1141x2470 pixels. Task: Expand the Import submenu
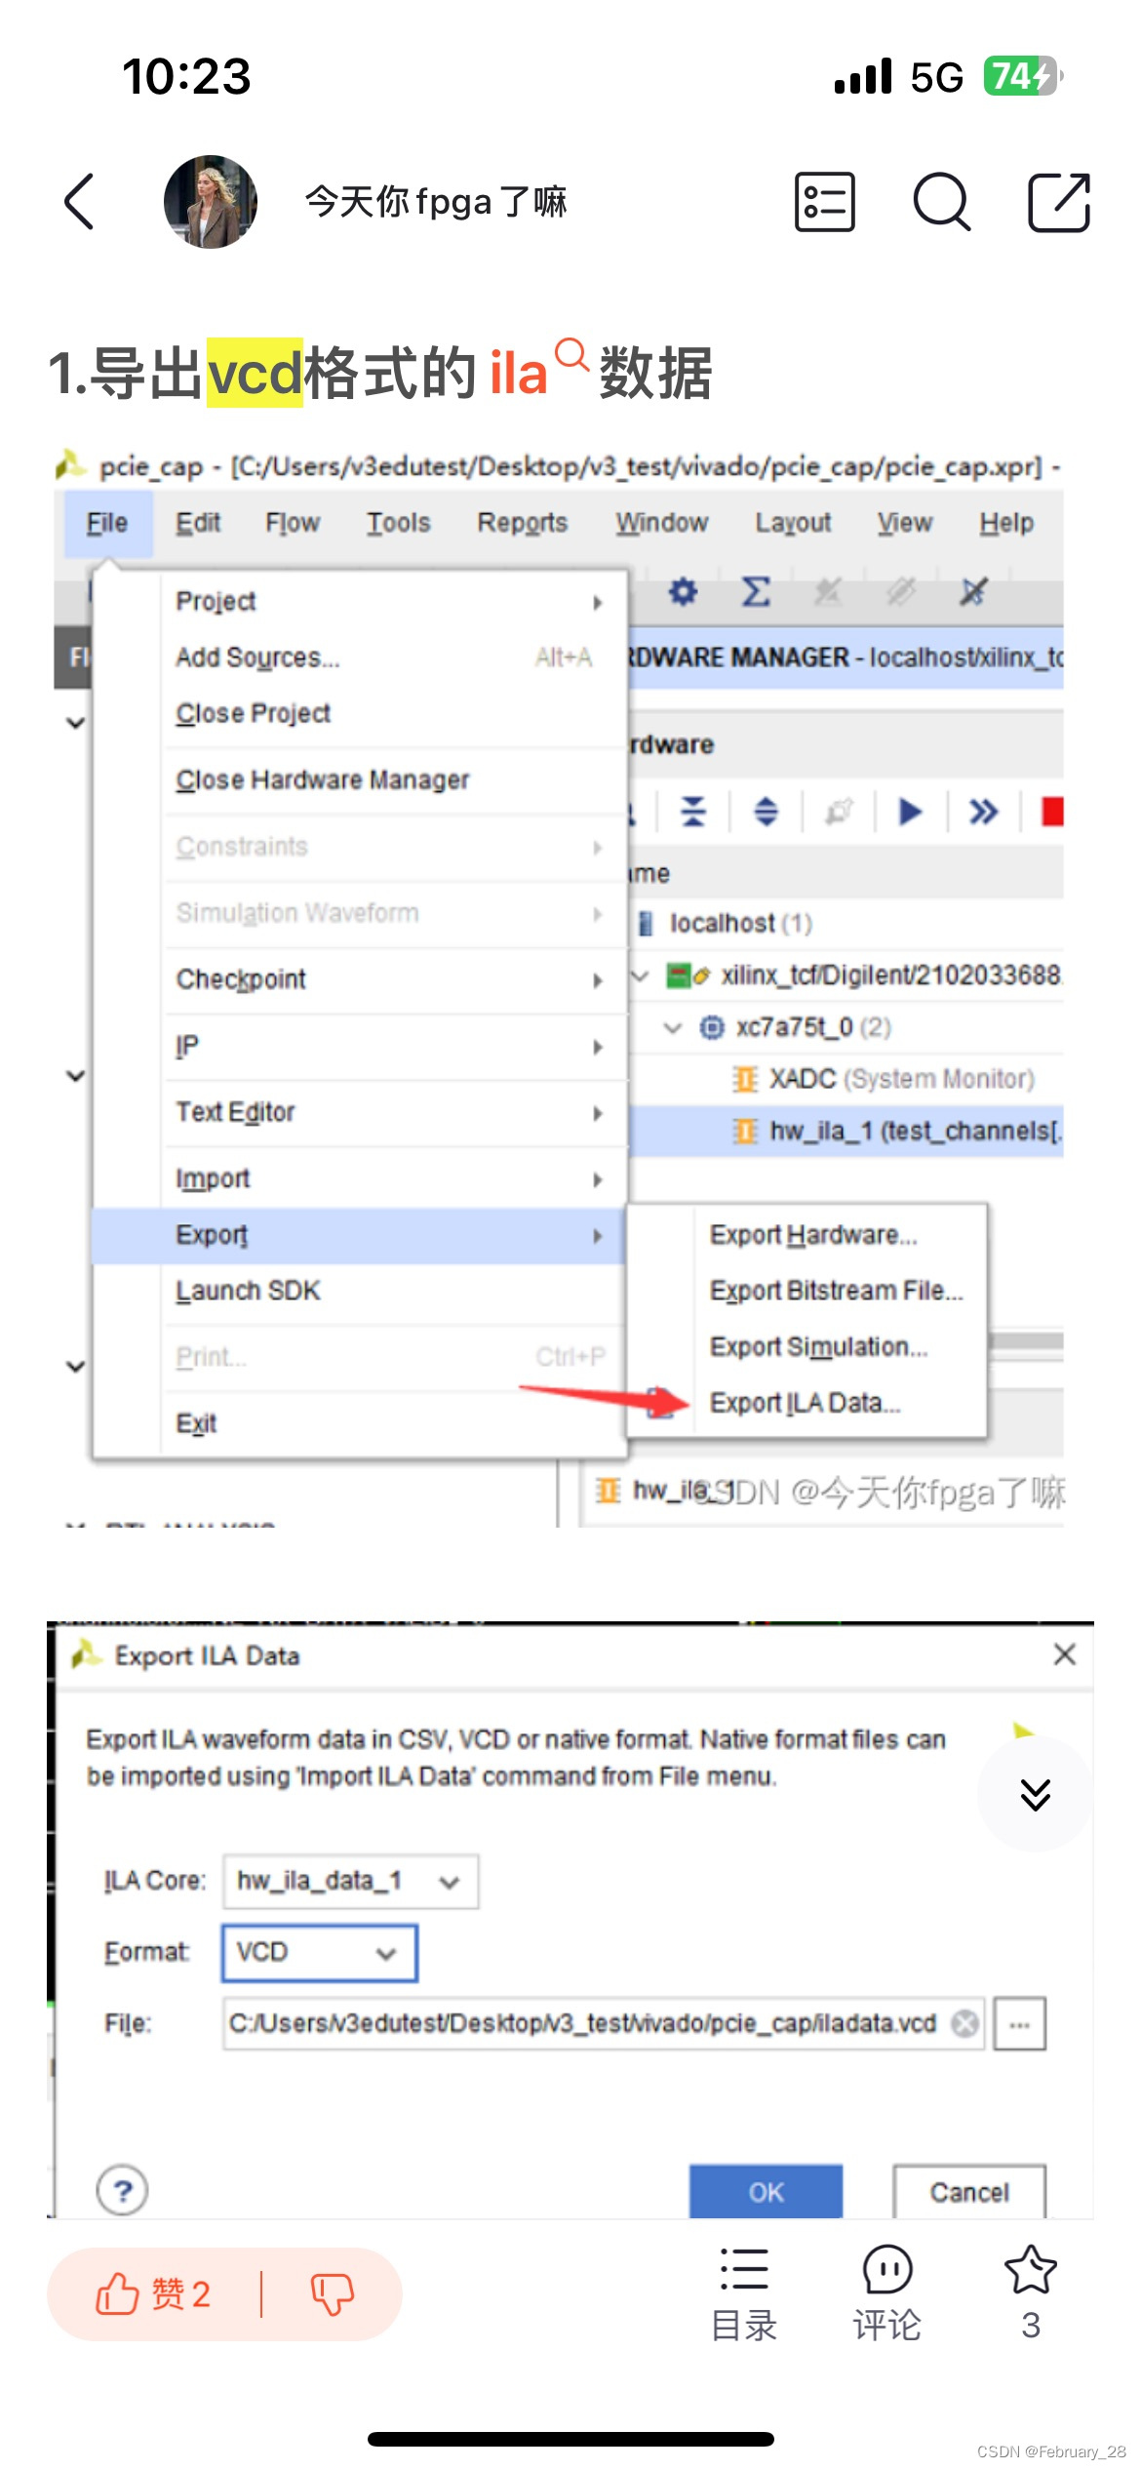[x=359, y=1178]
